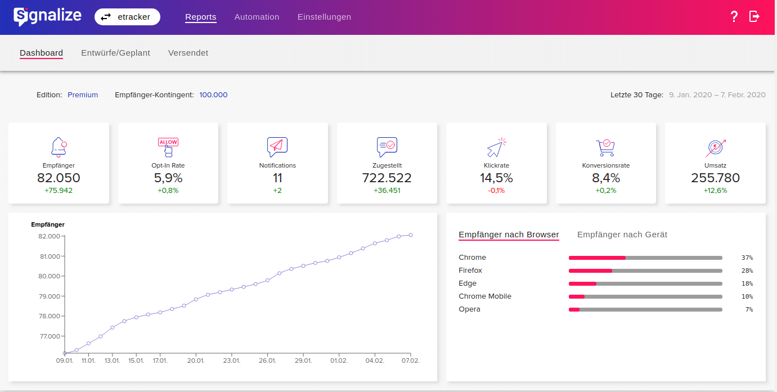Click the Signalize logo
777x392 pixels.
pyautogui.click(x=47, y=17)
